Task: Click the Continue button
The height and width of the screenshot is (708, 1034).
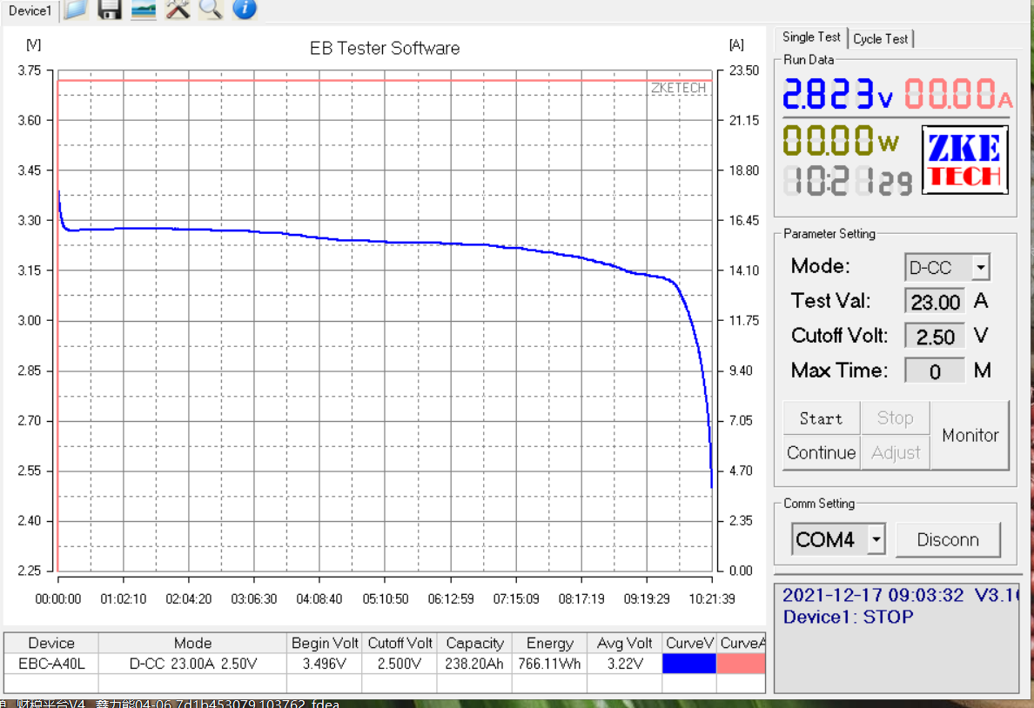Action: click(x=821, y=453)
